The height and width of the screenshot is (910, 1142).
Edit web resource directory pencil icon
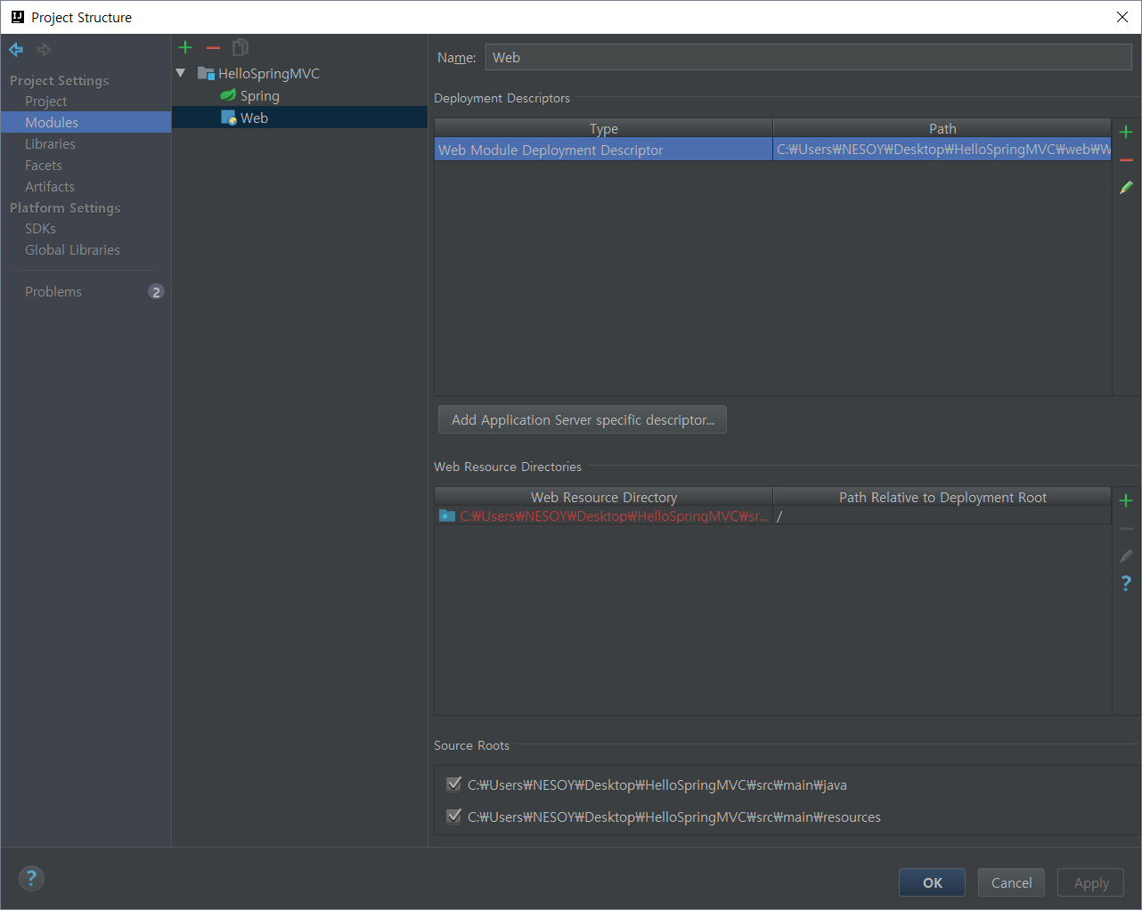pos(1126,557)
